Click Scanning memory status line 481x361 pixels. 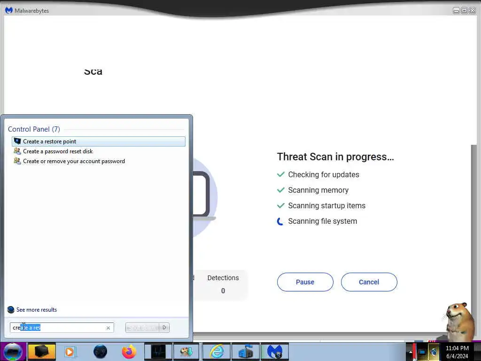point(312,190)
